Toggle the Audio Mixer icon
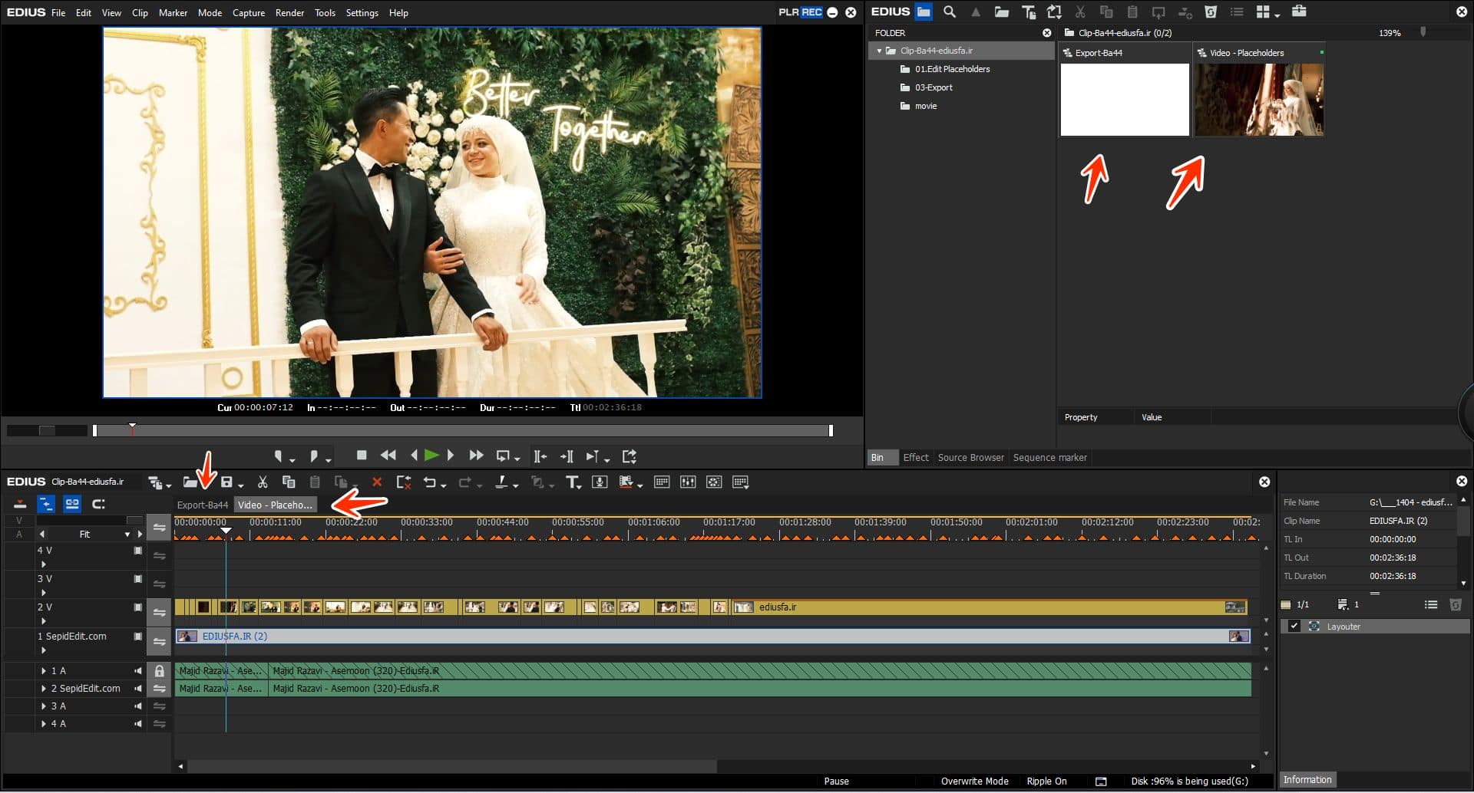This screenshot has height=793, width=1474. click(x=688, y=482)
